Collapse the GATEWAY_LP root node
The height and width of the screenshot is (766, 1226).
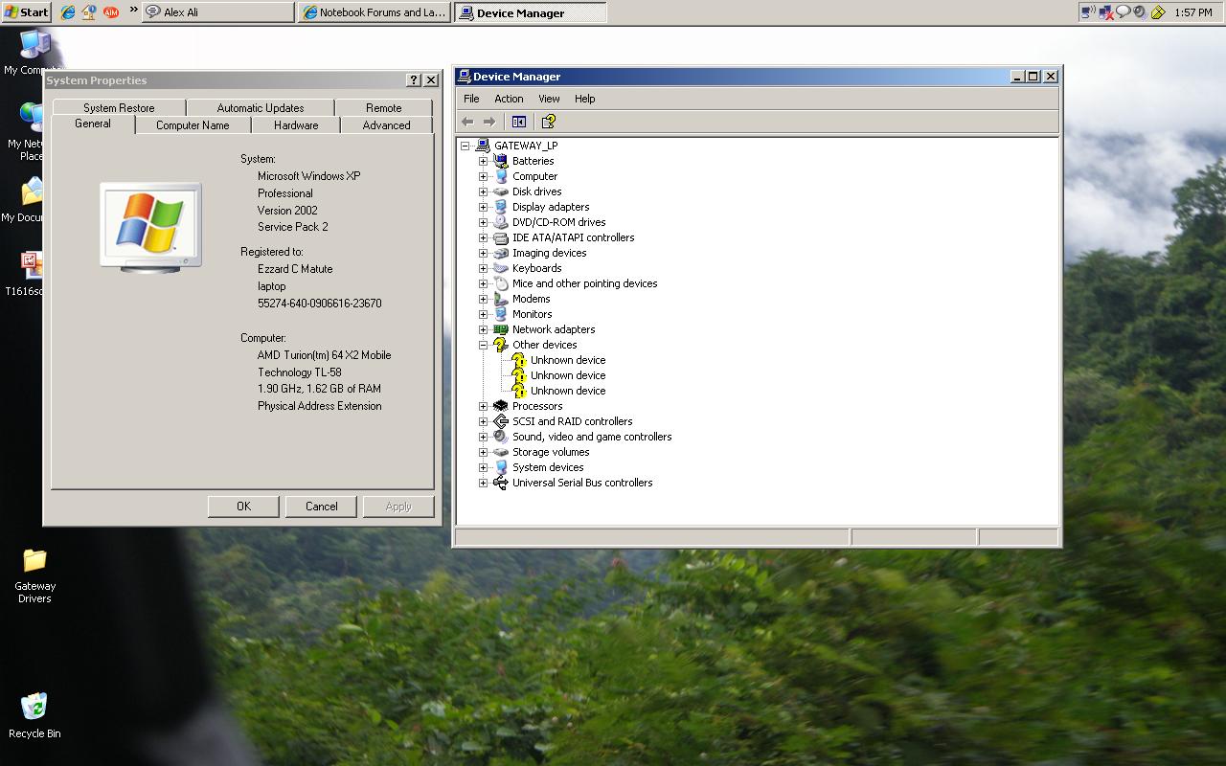[465, 146]
